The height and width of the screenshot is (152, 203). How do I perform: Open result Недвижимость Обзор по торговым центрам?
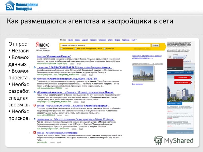click(76, 119)
